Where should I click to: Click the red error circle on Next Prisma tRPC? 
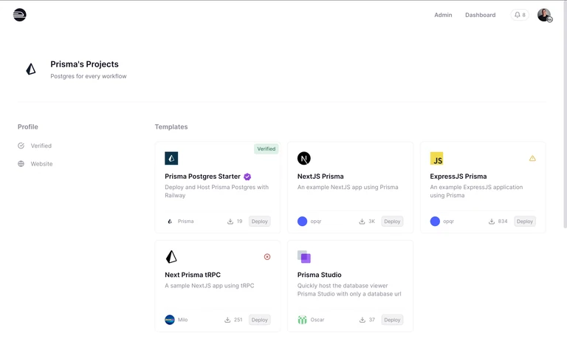pos(267,256)
